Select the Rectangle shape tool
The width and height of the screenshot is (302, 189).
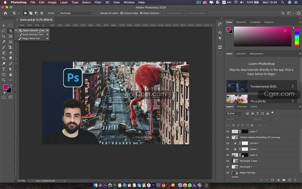(4, 75)
